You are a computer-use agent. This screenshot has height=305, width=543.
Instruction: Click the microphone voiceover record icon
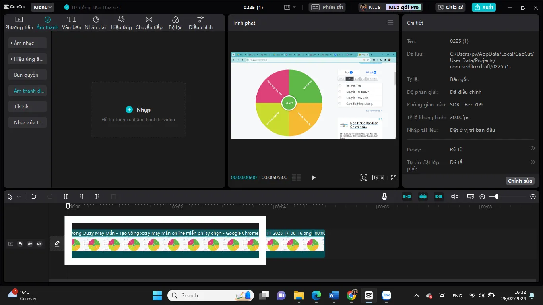(x=384, y=197)
